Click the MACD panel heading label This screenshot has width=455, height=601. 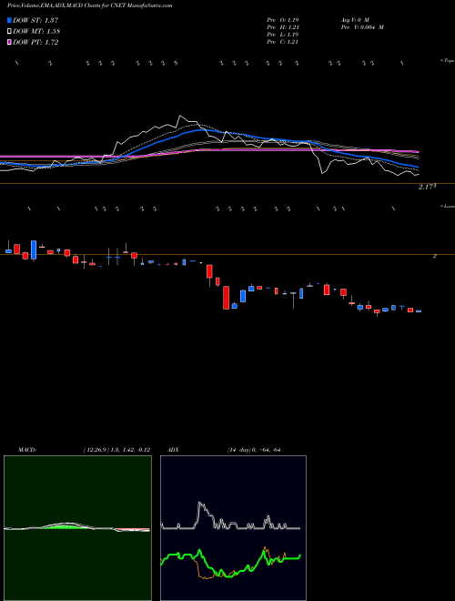pos(27,450)
